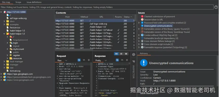Click the host-manager folder icon

point(8,61)
